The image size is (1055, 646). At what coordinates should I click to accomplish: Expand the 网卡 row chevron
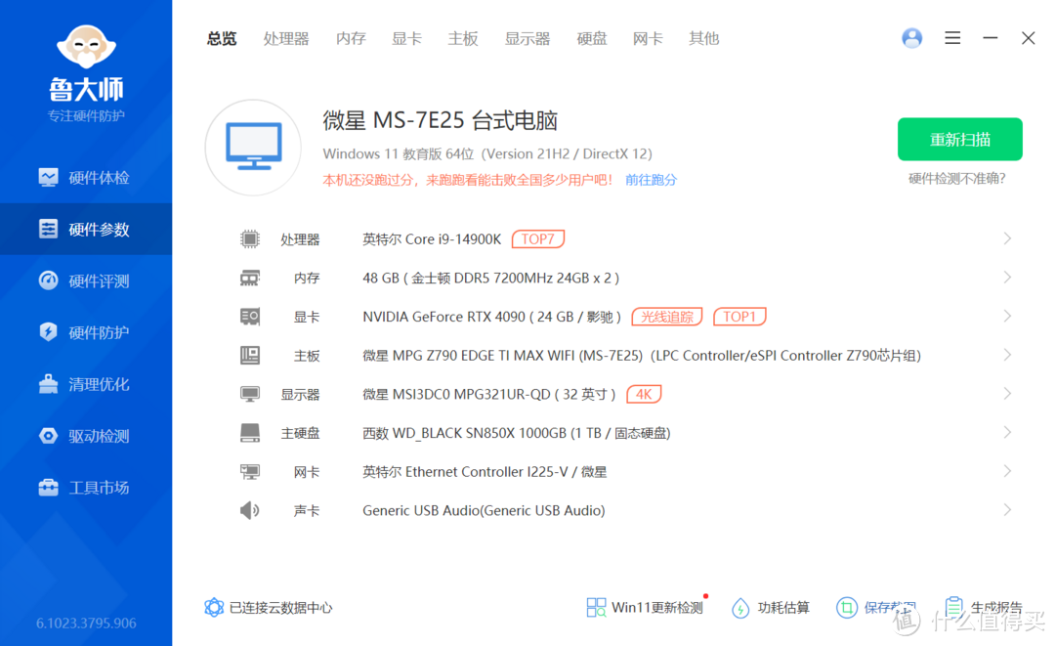1007,471
